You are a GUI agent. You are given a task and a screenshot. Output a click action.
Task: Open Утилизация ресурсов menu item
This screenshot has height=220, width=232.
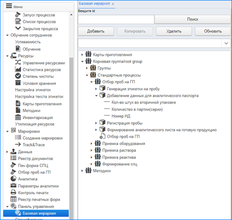tap(35, 124)
